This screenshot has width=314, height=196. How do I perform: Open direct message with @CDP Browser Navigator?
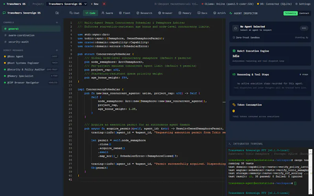pyautogui.click(x=31, y=82)
